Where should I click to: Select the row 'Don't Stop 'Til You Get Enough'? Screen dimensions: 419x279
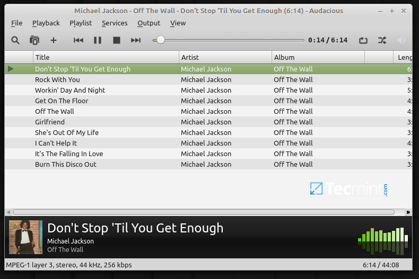208,69
